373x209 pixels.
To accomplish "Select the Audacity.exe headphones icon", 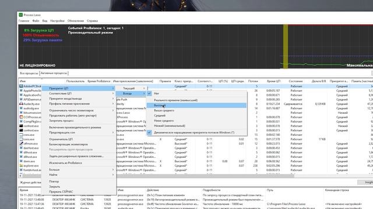I will (21, 104).
